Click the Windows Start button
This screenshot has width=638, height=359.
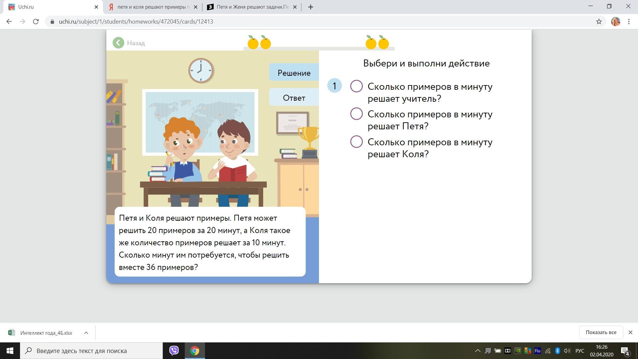click(x=10, y=351)
